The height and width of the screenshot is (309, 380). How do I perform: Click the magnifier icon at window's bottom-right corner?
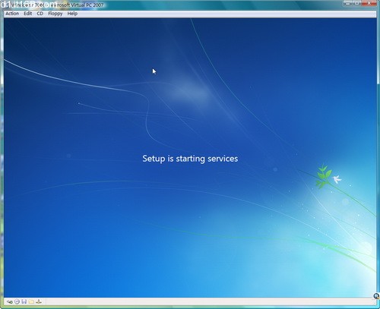click(376, 296)
